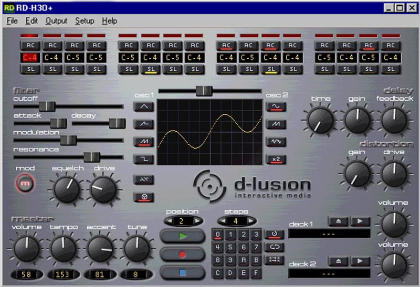
Task: Decrease position with left arrow
Action: point(170,221)
